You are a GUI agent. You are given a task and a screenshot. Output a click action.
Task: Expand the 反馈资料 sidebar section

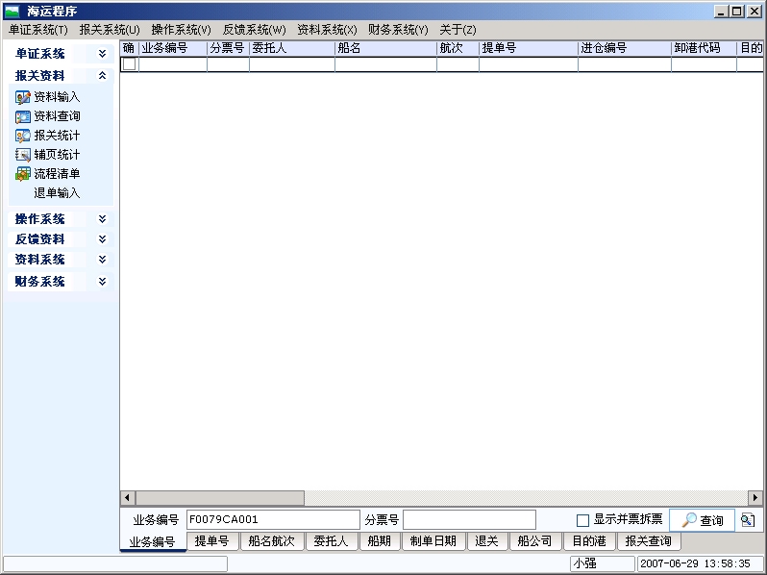(x=102, y=238)
